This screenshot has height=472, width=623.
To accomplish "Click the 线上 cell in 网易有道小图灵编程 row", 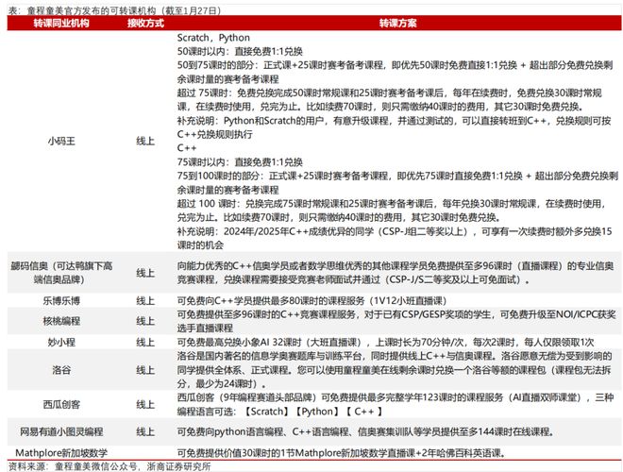I will [145, 431].
